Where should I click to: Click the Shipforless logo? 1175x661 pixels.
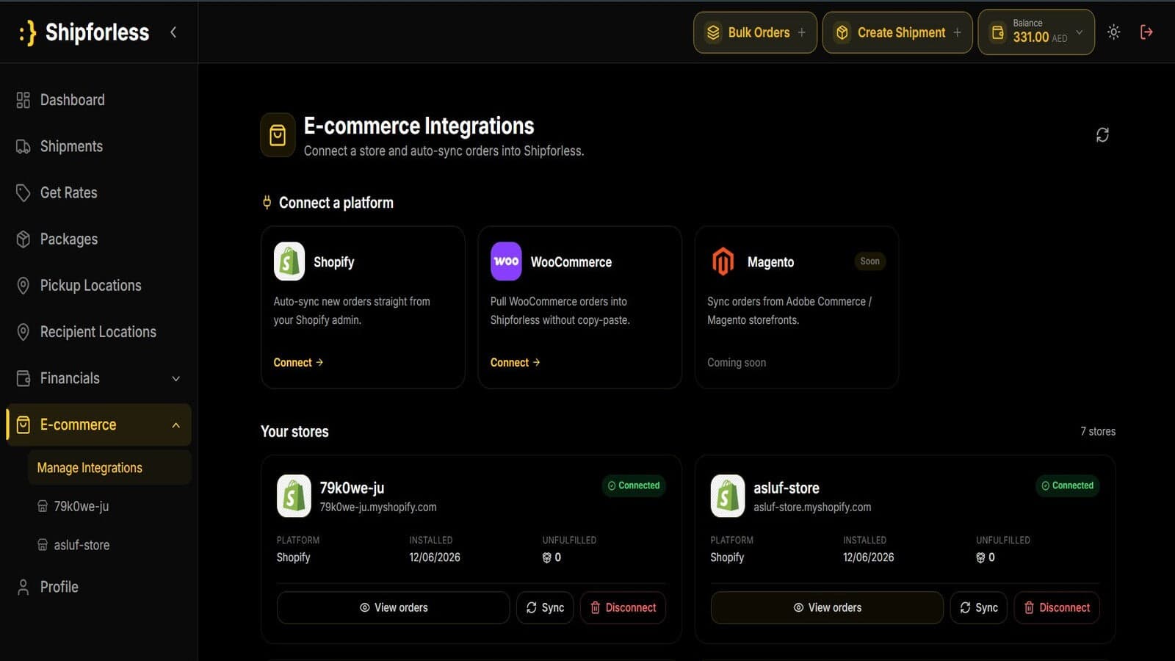[x=84, y=32]
